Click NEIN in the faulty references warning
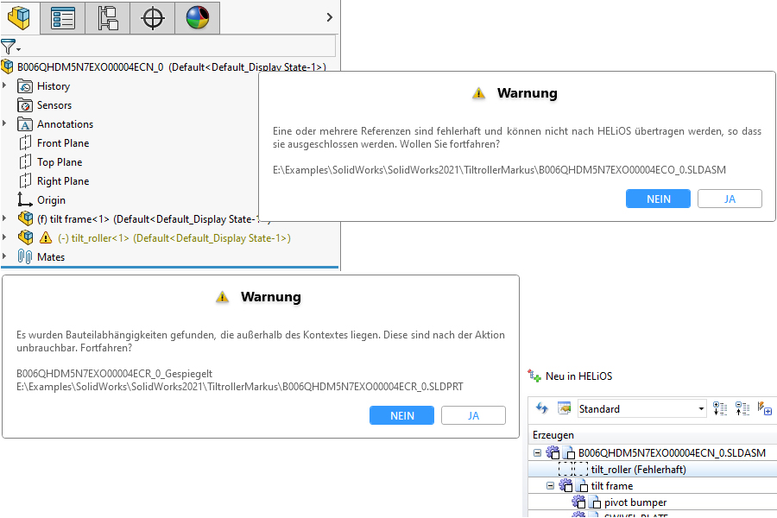This screenshot has width=777, height=518. [658, 199]
